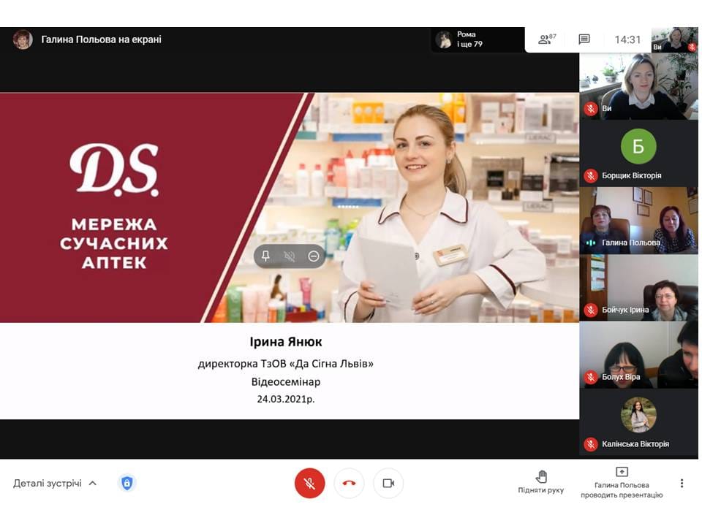The image size is (702, 526).
Task: Click the D.S. logo on the slide
Action: tap(114, 170)
